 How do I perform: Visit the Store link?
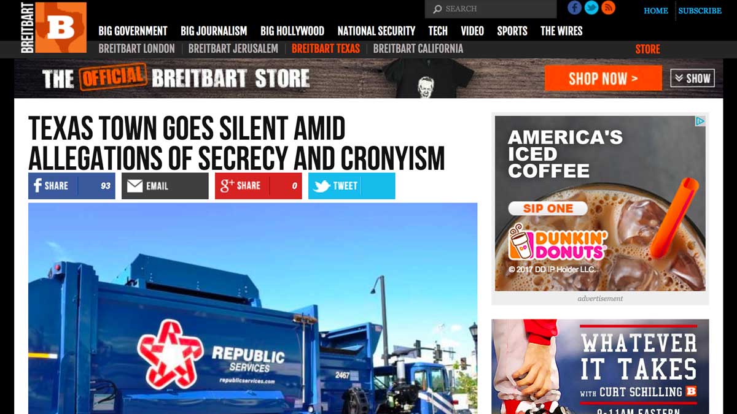pos(648,49)
